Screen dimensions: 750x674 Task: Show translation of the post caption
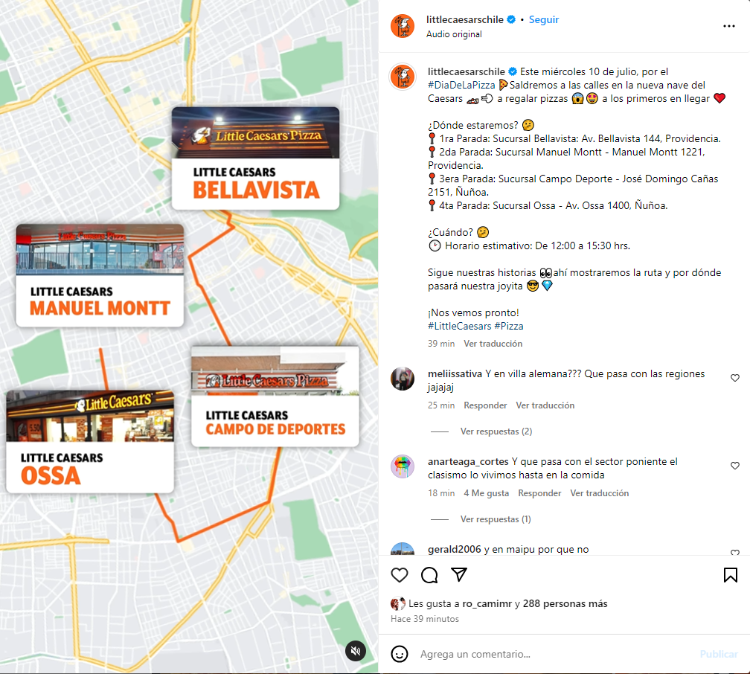pos(493,344)
